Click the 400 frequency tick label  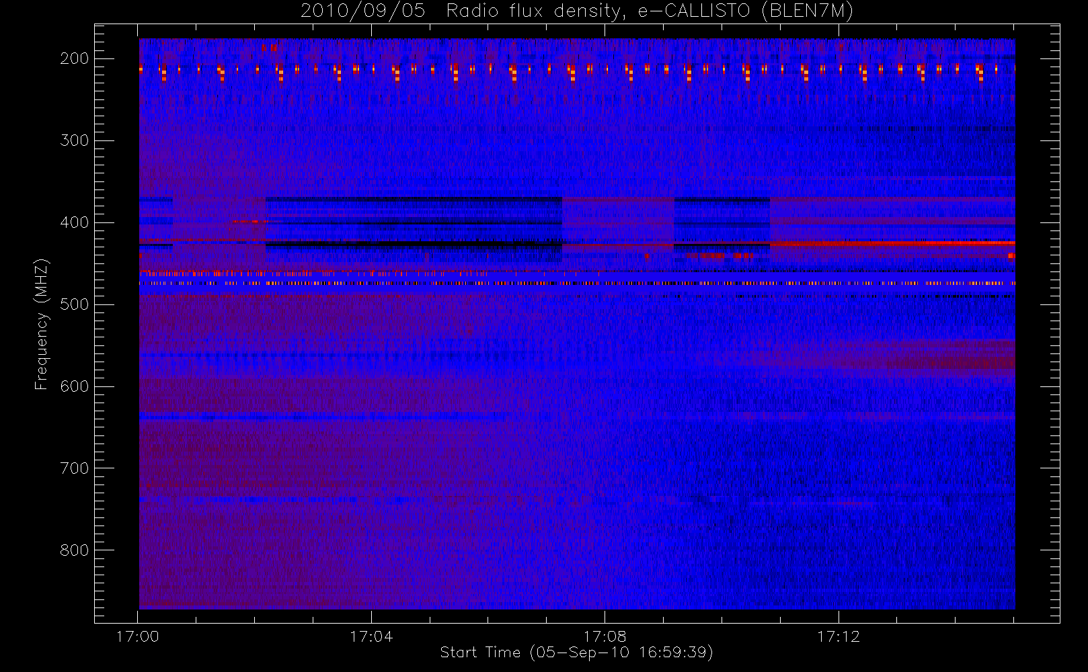74,222
